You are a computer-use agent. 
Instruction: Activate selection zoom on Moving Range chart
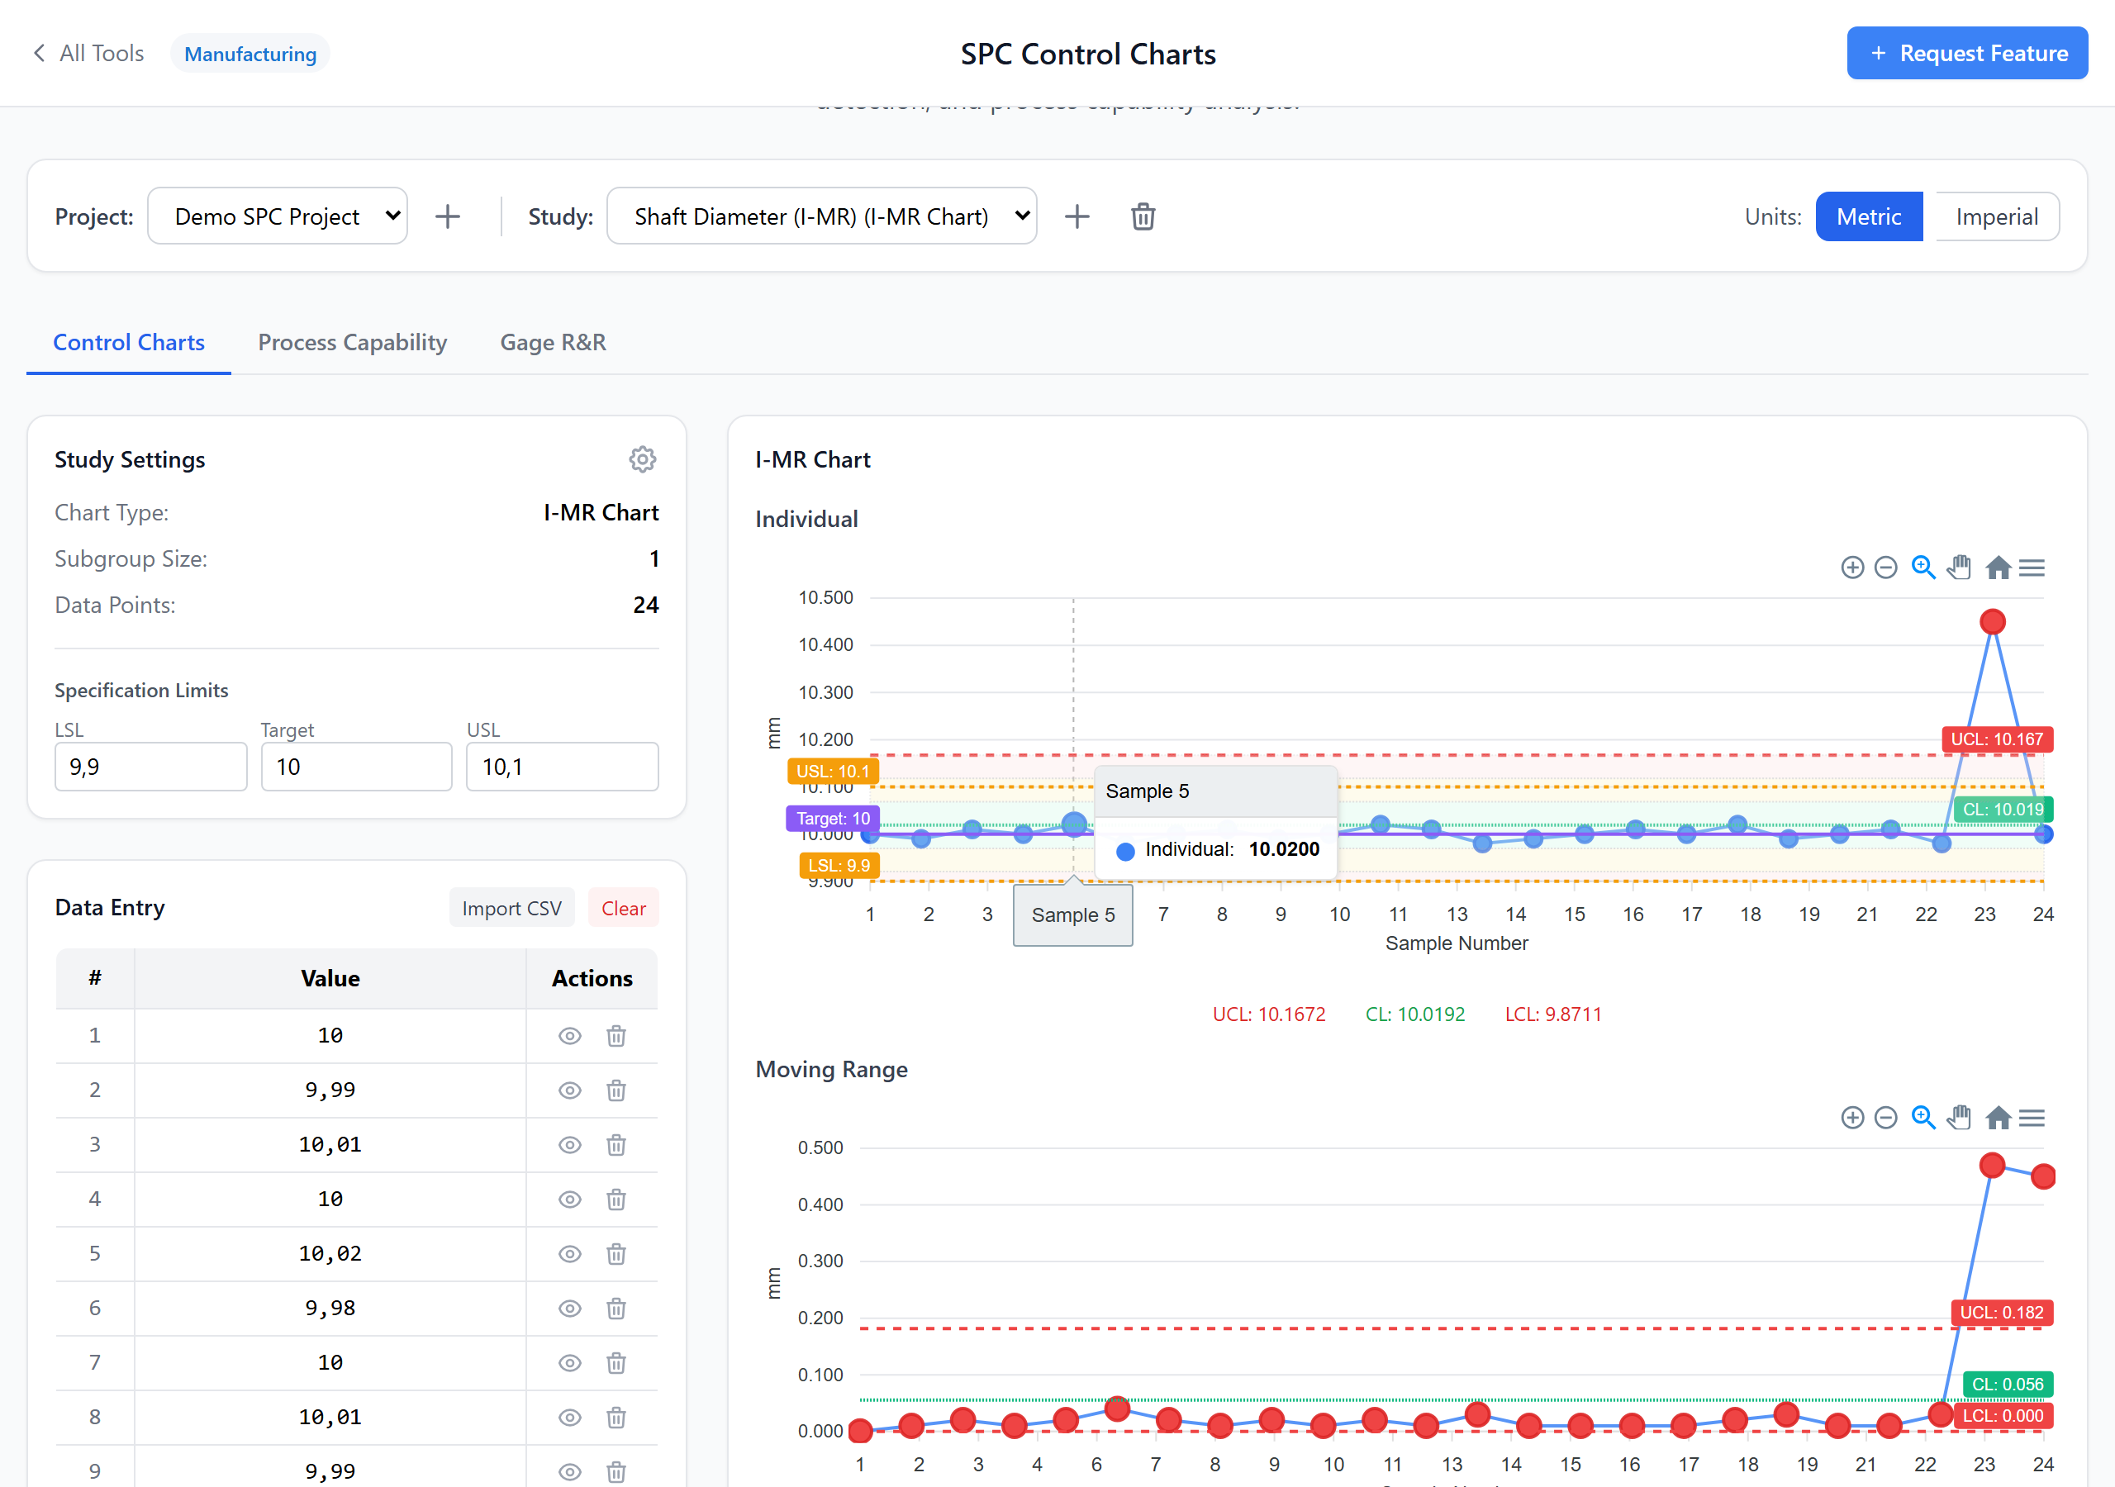pyautogui.click(x=1923, y=1118)
